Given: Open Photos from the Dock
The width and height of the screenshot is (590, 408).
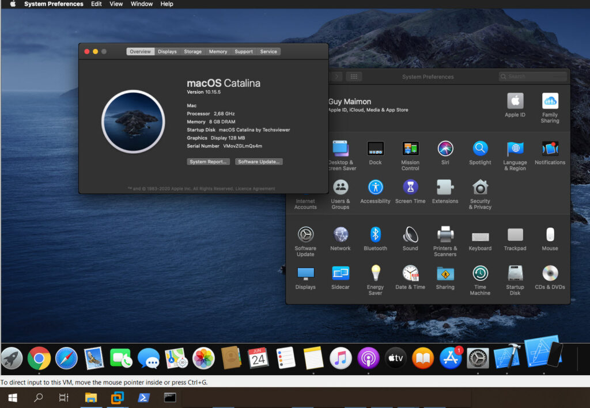Looking at the screenshot, I should [203, 358].
